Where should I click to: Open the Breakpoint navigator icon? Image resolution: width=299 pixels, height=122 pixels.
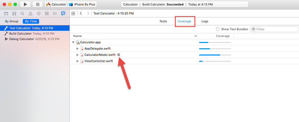point(55,13)
